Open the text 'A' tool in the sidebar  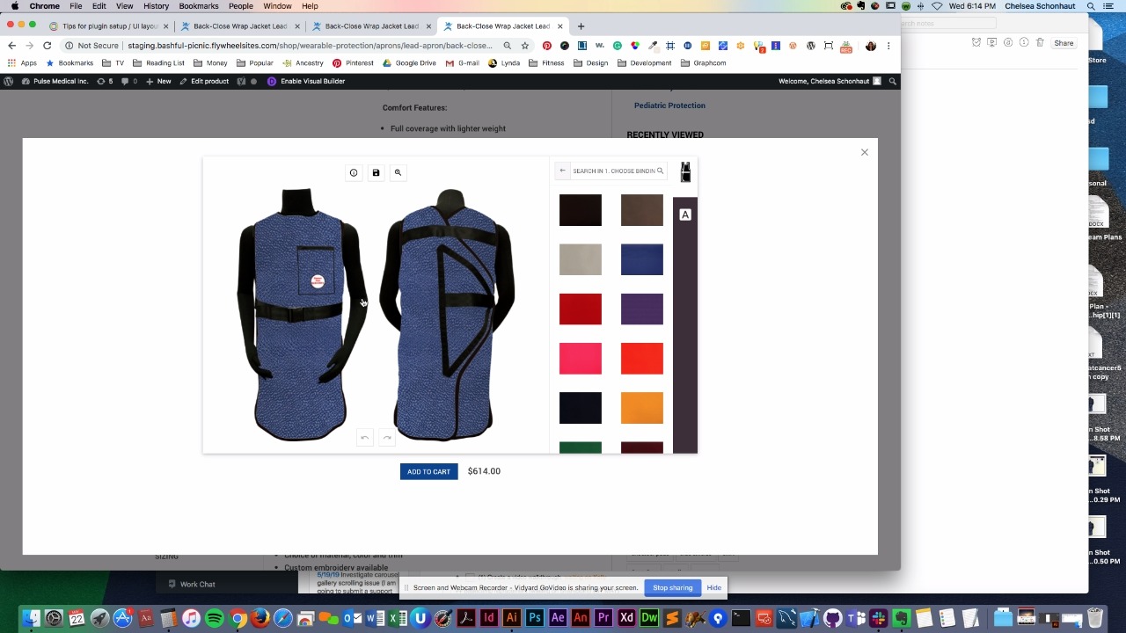point(685,215)
